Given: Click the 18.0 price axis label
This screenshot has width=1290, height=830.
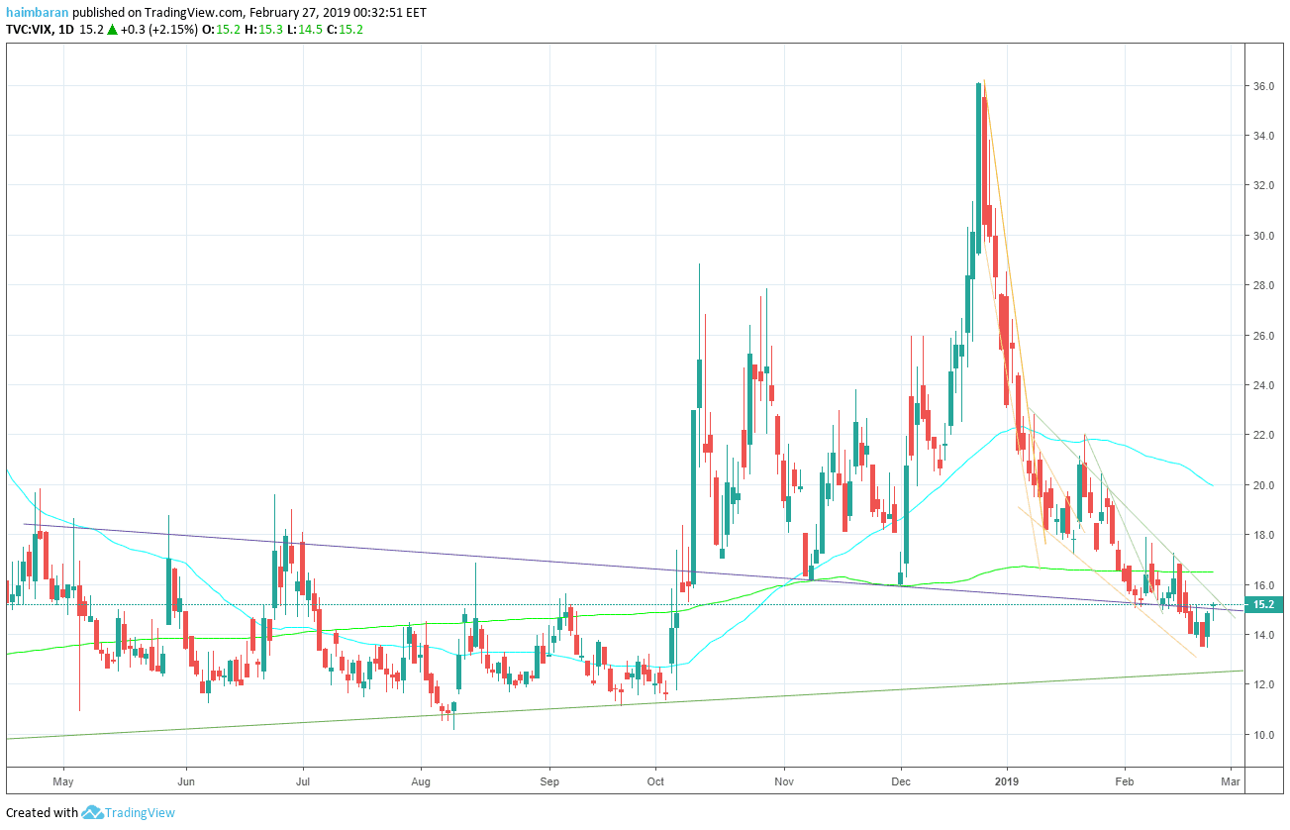Looking at the screenshot, I should click(1262, 535).
